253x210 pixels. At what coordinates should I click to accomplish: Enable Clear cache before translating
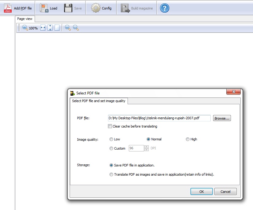110,126
